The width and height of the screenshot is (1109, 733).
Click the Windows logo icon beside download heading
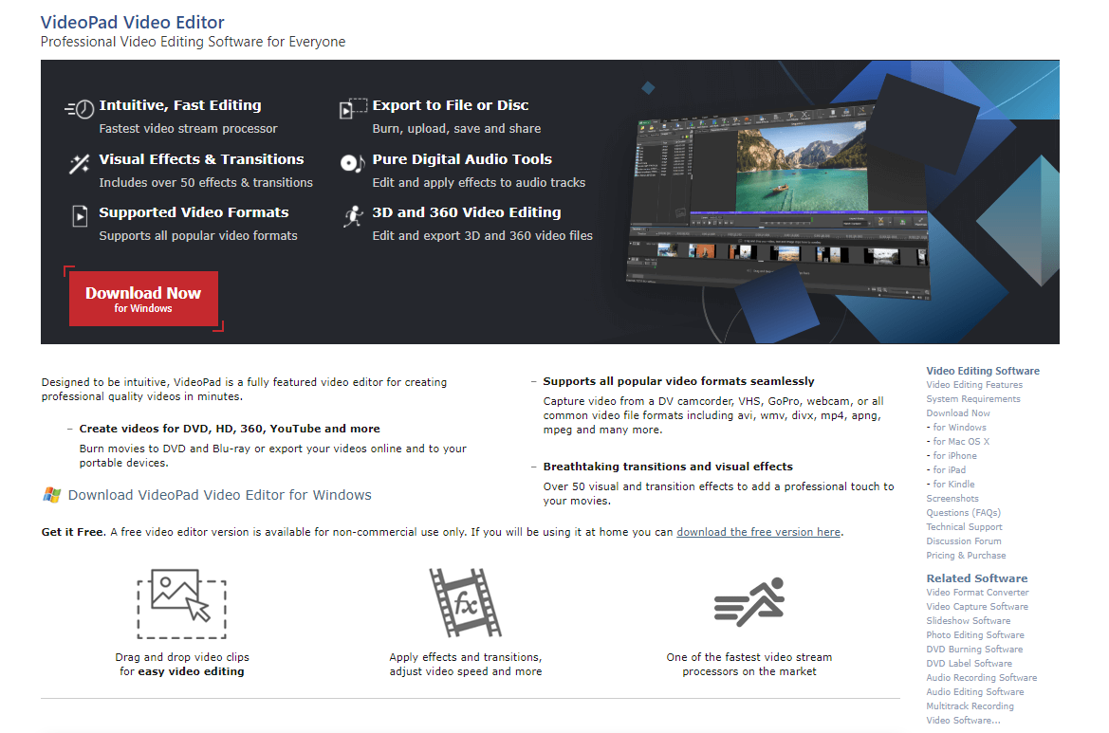pos(51,495)
